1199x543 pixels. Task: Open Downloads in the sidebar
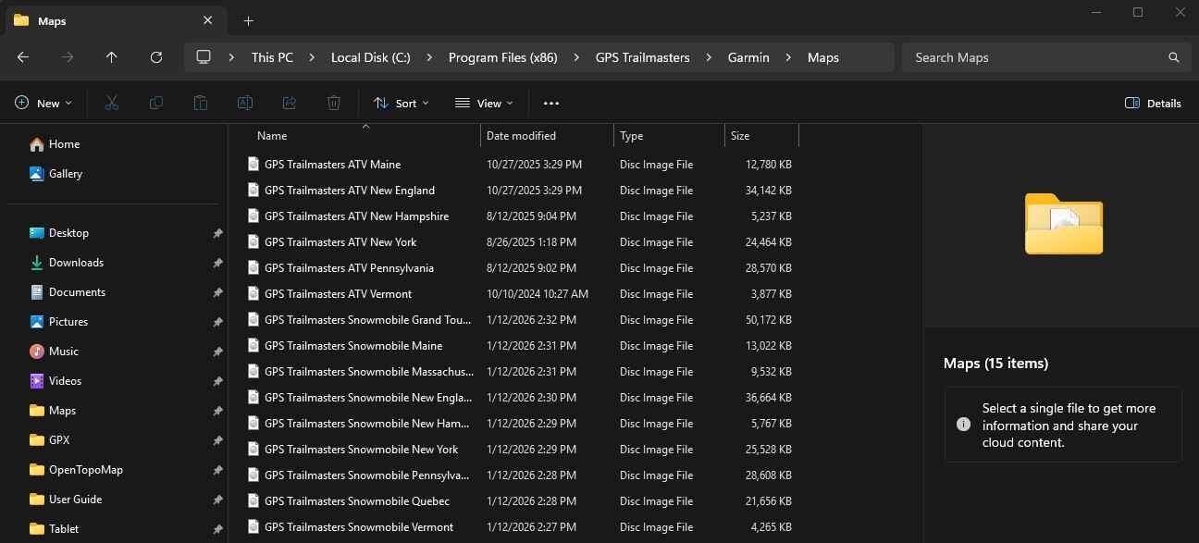(x=76, y=263)
